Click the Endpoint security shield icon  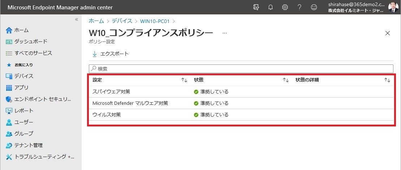click(9, 99)
